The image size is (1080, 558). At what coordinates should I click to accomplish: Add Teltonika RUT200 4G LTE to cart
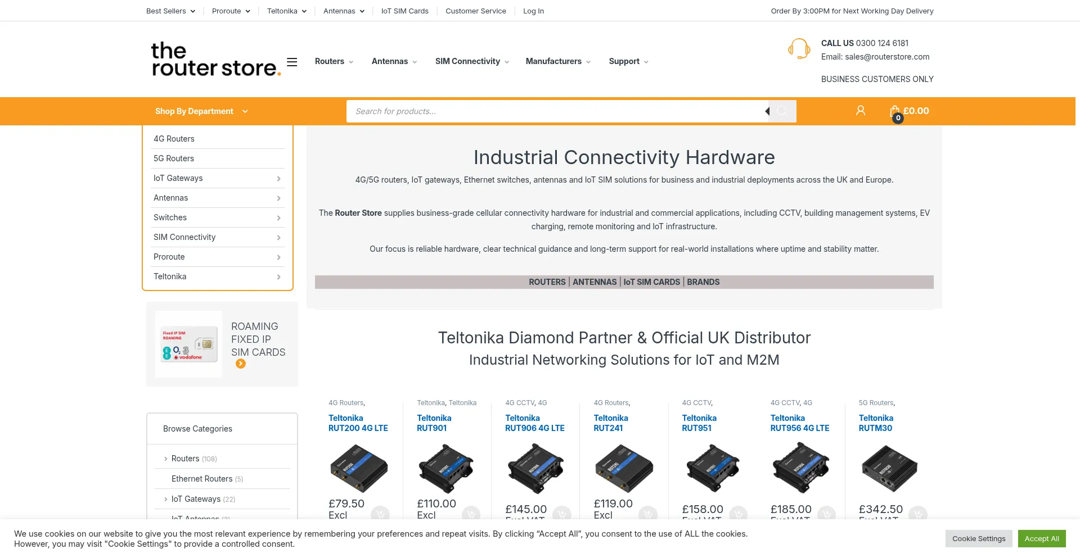click(380, 514)
